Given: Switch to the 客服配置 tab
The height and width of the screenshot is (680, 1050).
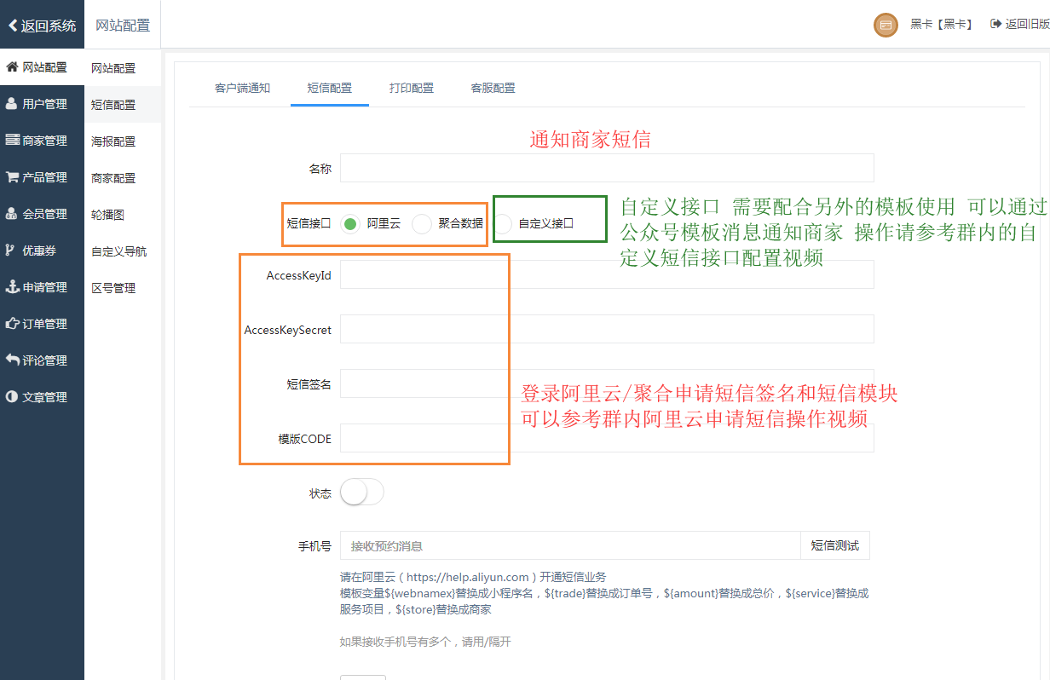Looking at the screenshot, I should (x=493, y=88).
